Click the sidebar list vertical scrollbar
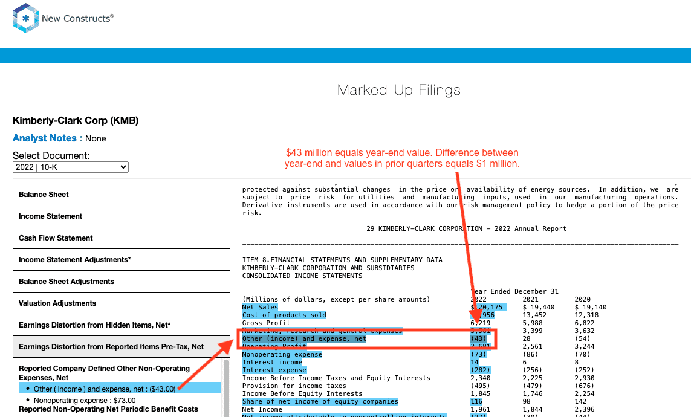Viewport: 691px width, 417px height. (227, 388)
